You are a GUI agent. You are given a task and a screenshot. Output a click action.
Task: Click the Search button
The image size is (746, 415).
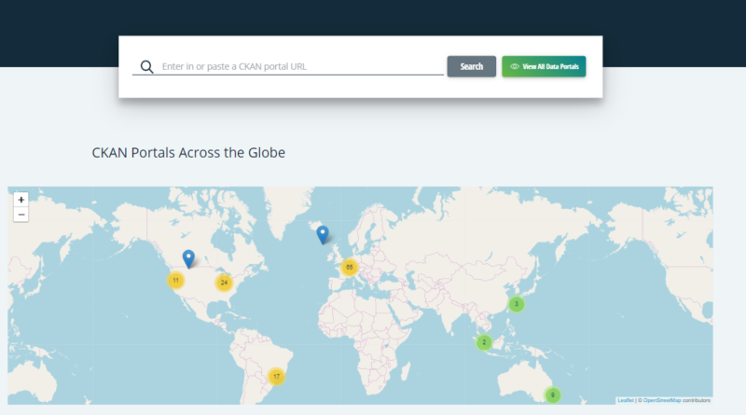472,66
